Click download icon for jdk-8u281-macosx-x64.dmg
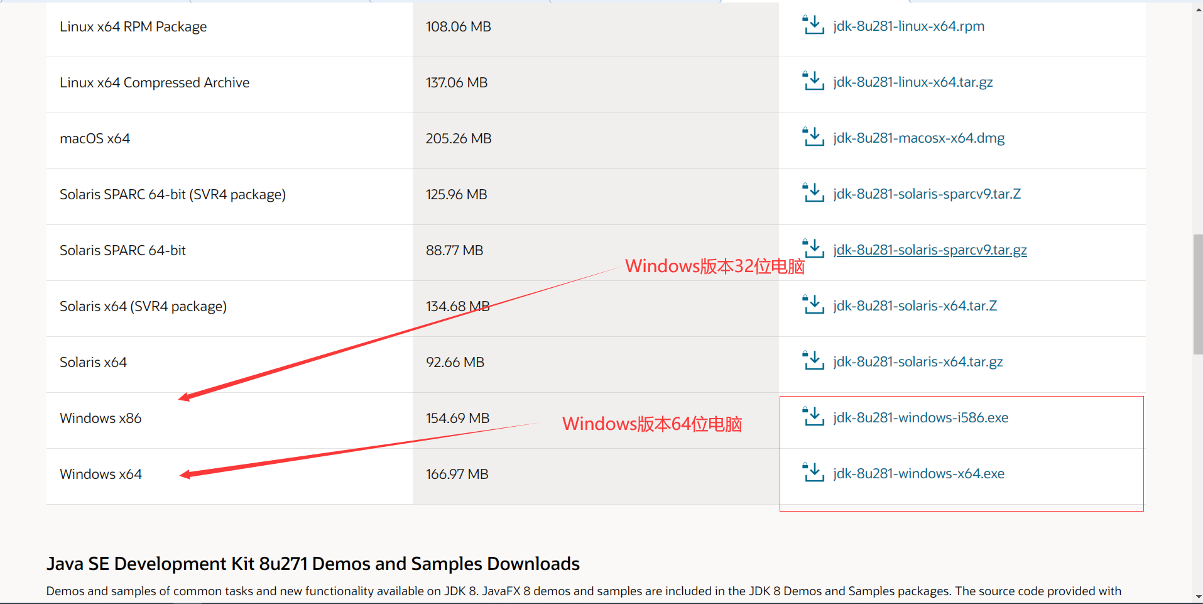 (x=813, y=137)
